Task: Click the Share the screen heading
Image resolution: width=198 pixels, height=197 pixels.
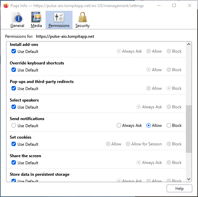Action: (25, 156)
